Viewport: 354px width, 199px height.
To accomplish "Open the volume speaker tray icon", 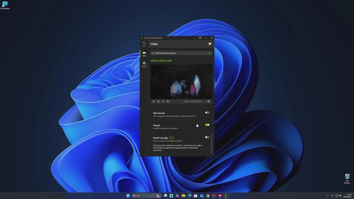I will coord(340,196).
